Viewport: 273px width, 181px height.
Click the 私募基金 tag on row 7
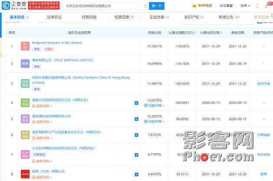39,155
